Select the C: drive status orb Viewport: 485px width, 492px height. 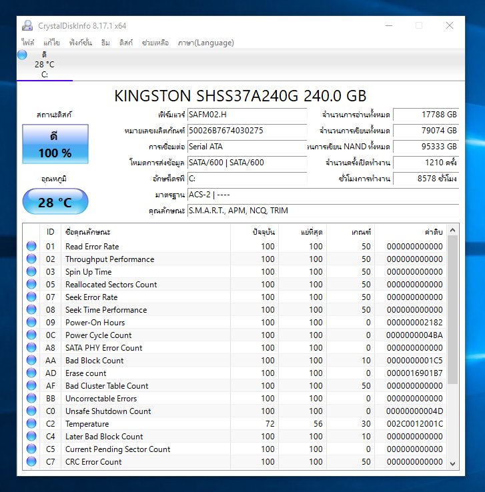pyautogui.click(x=23, y=55)
